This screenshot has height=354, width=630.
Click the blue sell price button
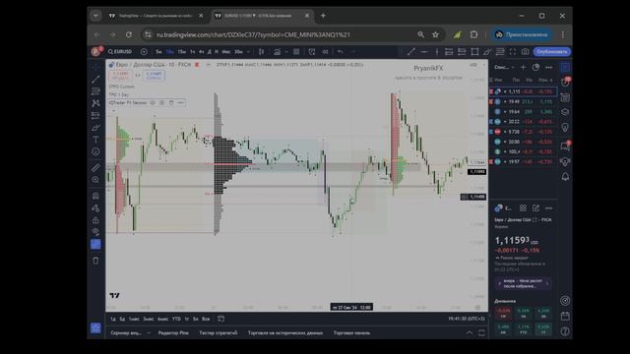[154, 76]
